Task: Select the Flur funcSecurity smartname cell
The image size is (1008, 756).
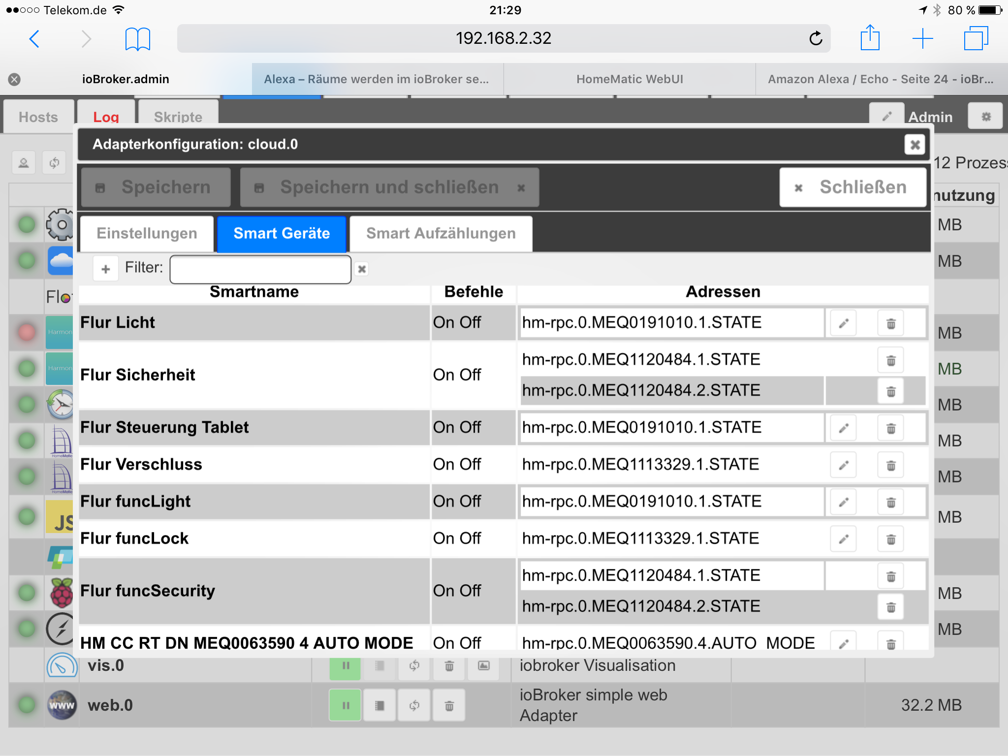Action: [x=254, y=591]
